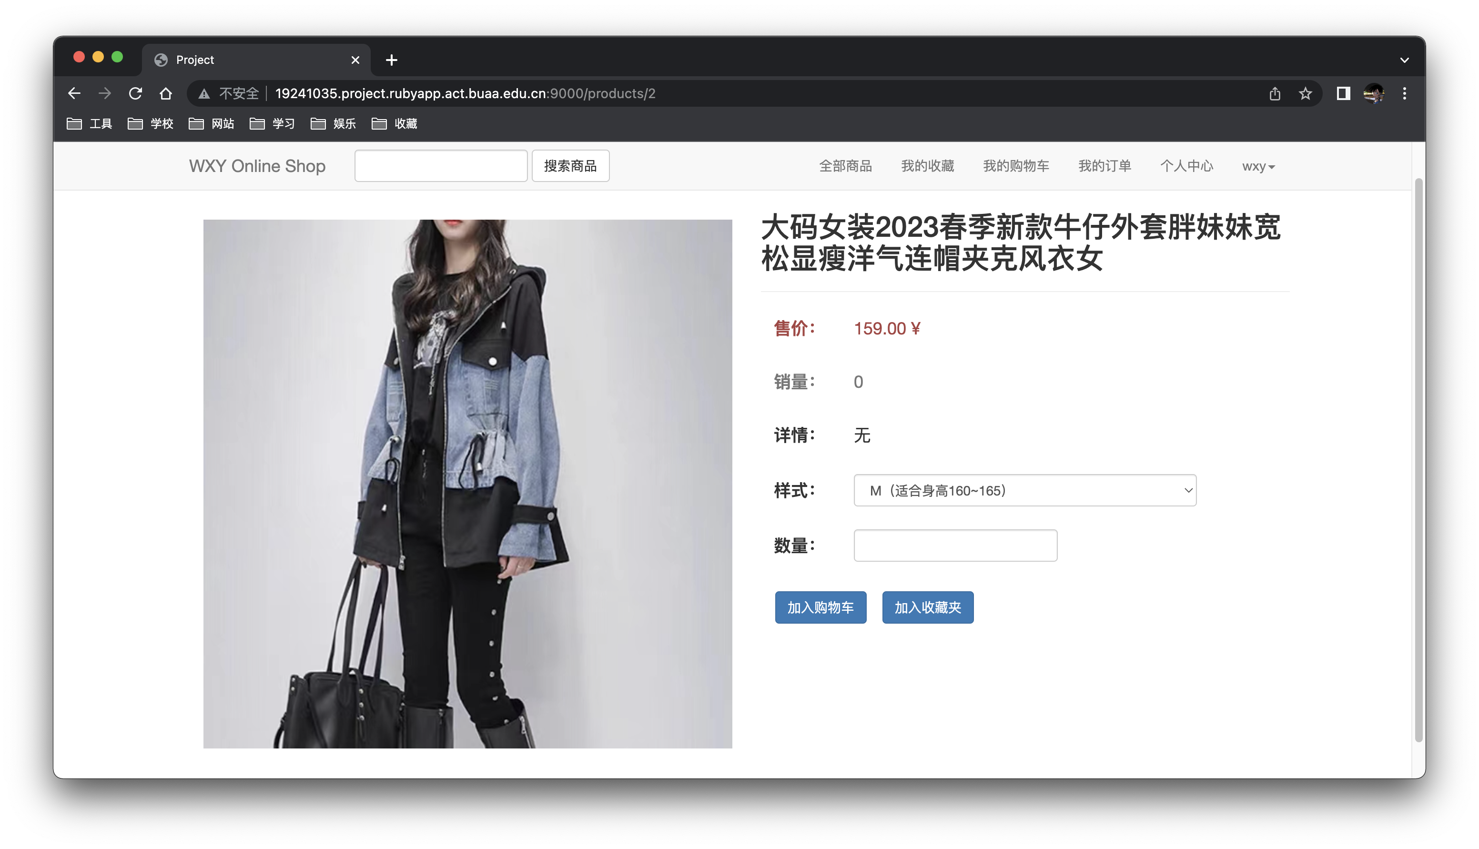Select the Project browser tab
Viewport: 1479px width, 849px height.
click(x=255, y=60)
